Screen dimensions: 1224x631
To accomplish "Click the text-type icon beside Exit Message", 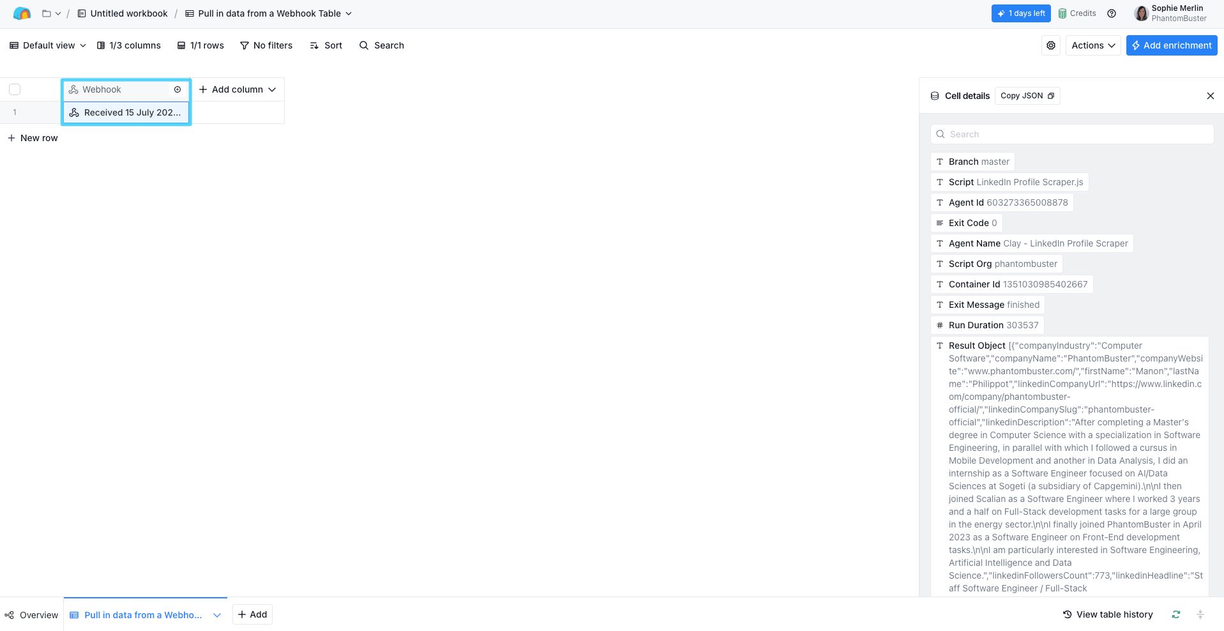I will coord(940,305).
